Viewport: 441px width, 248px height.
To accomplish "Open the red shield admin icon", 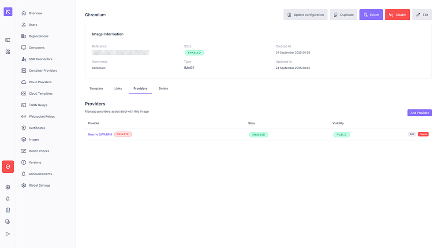I will [8, 167].
